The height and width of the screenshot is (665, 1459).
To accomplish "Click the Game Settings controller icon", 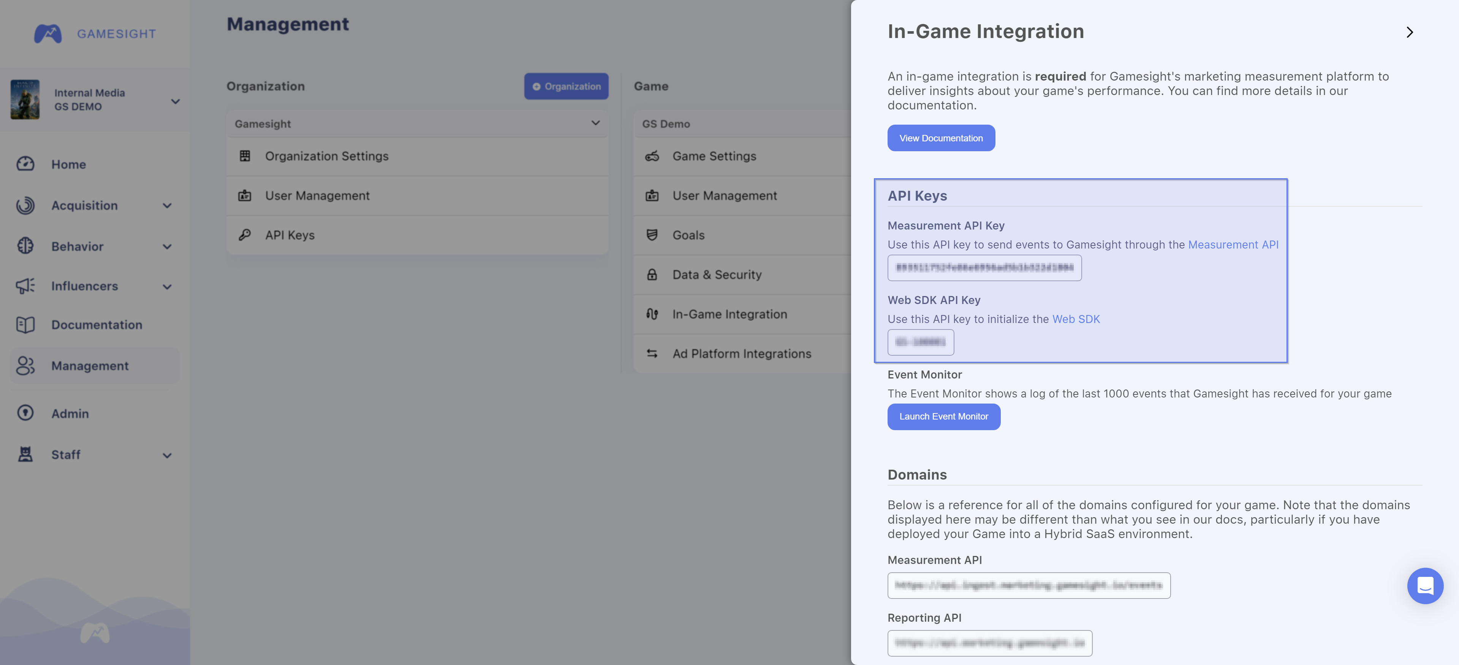I will [652, 156].
